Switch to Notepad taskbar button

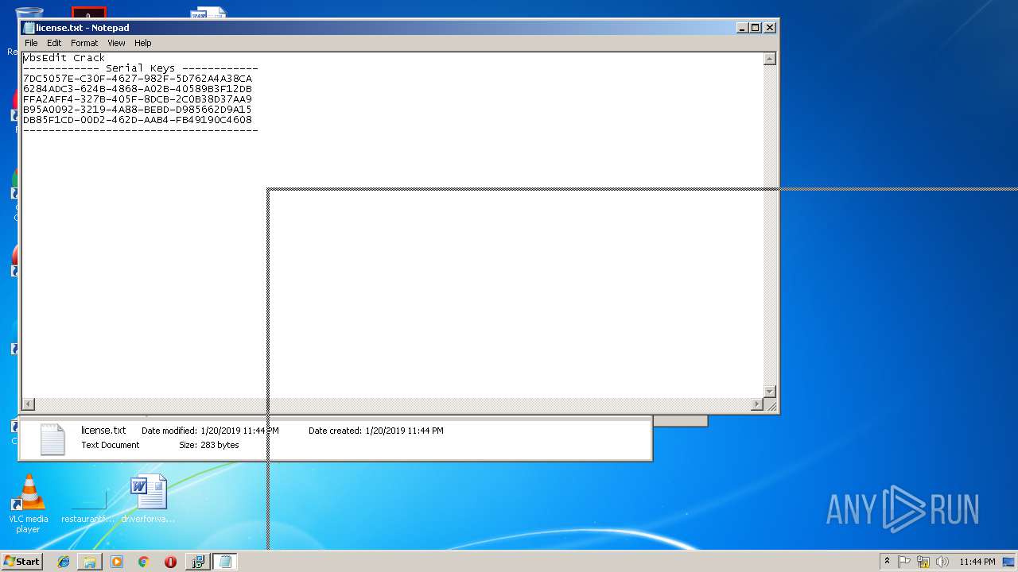pyautogui.click(x=225, y=562)
